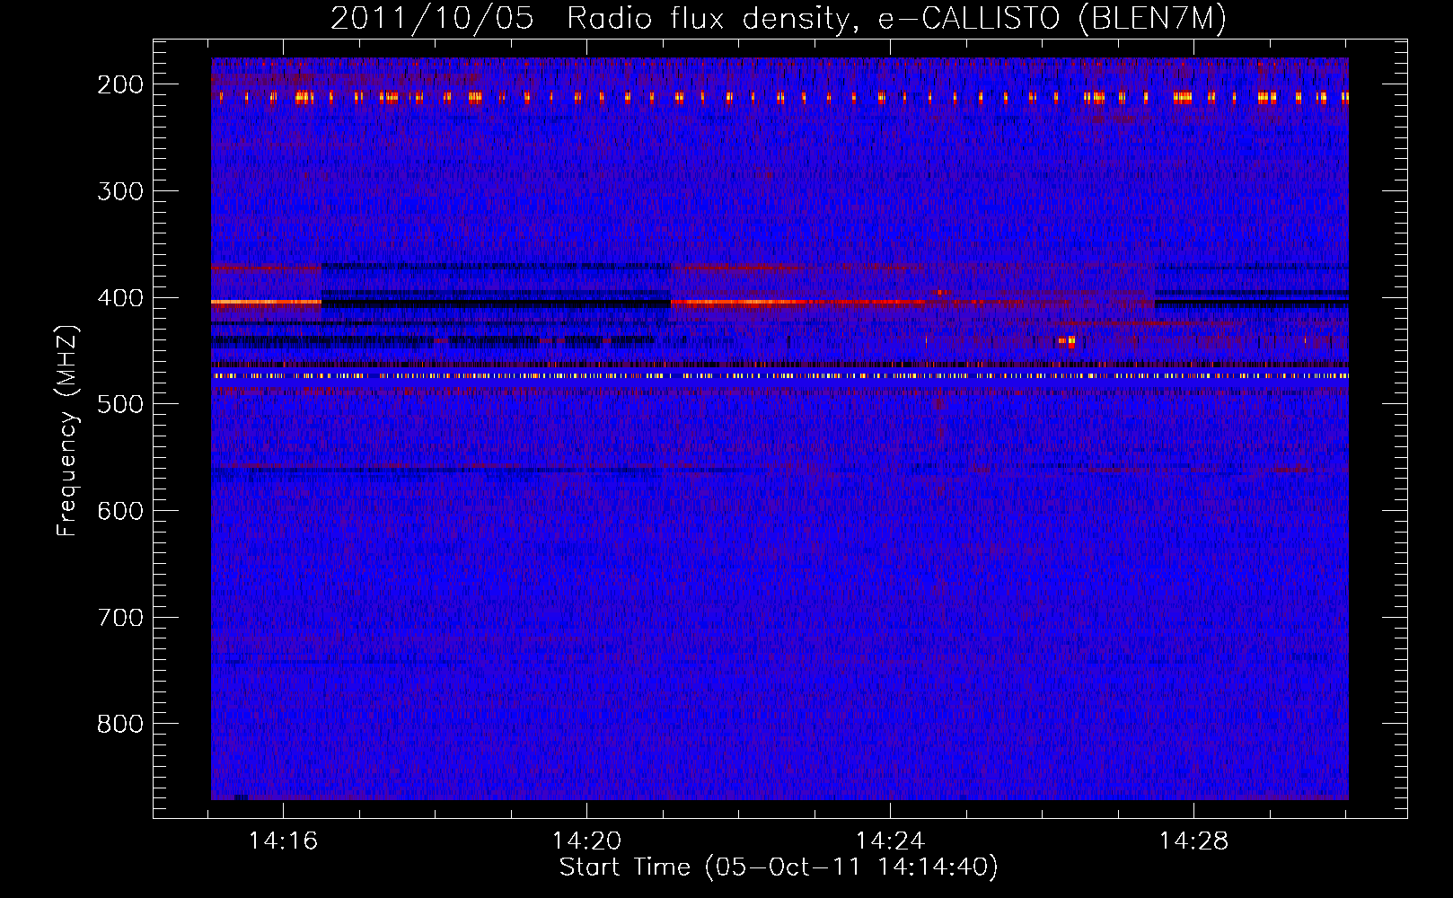The image size is (1453, 898).
Task: Click the plot title "Radio flux density, e-CALLISTO (BLEN7M)"
Action: click(x=896, y=18)
